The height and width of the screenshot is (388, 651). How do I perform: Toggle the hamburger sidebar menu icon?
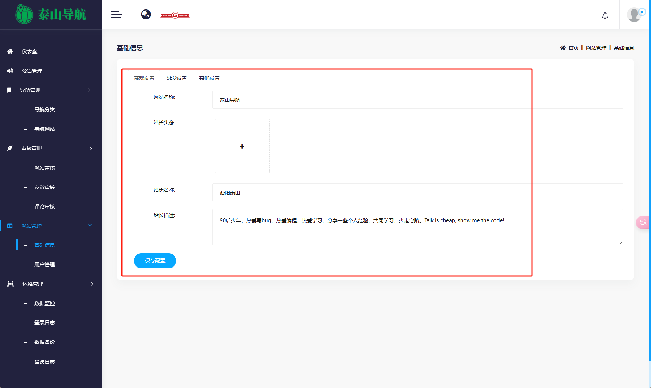[x=116, y=15]
